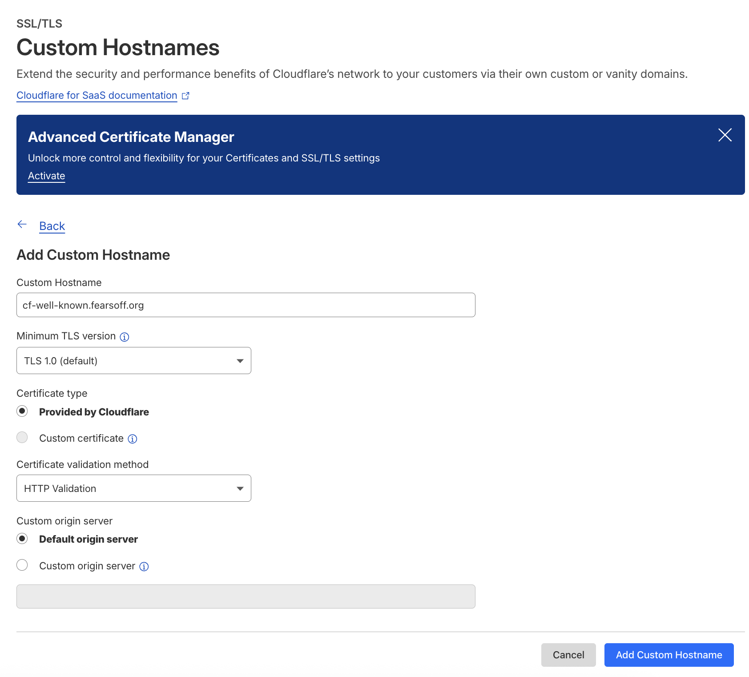Click the left arrow icon next to Back
749x677 pixels.
pos(22,225)
